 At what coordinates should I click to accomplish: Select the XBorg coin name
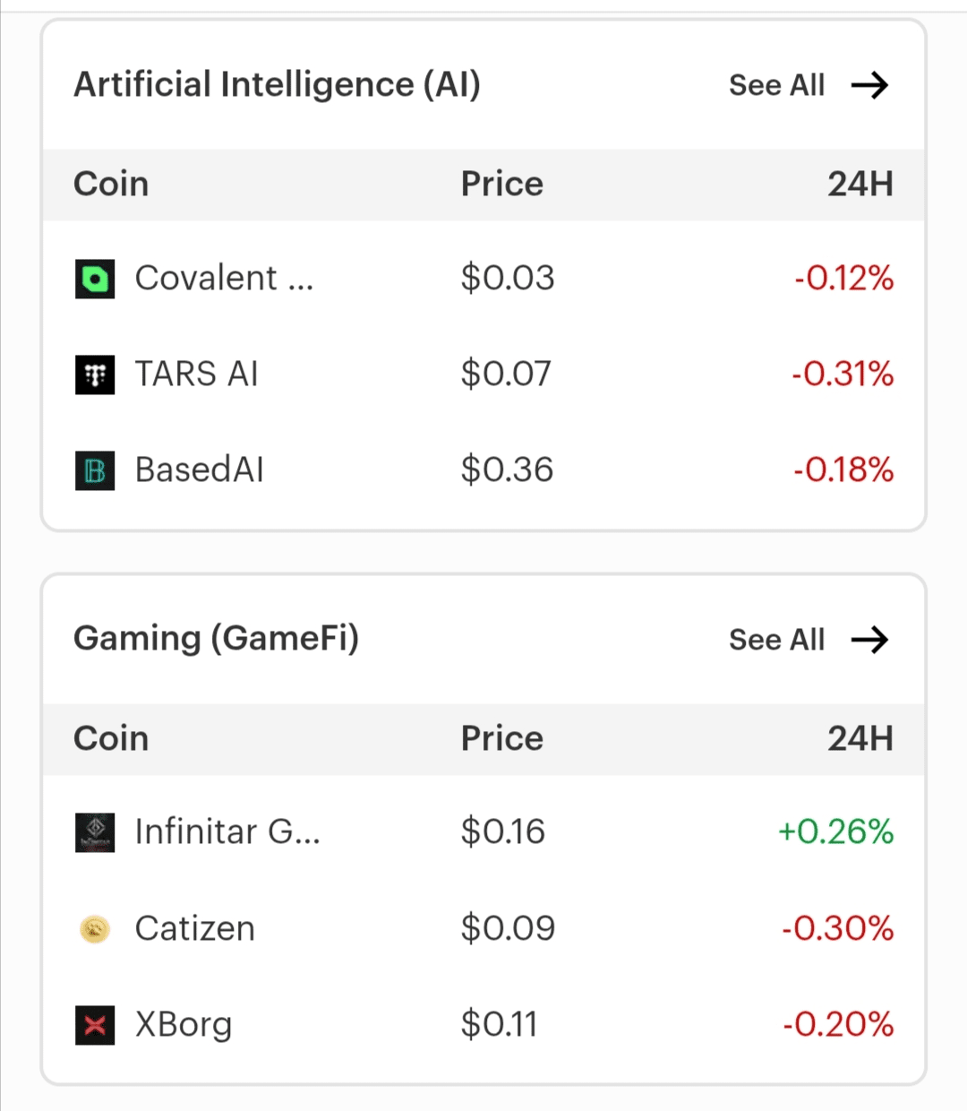point(184,1025)
